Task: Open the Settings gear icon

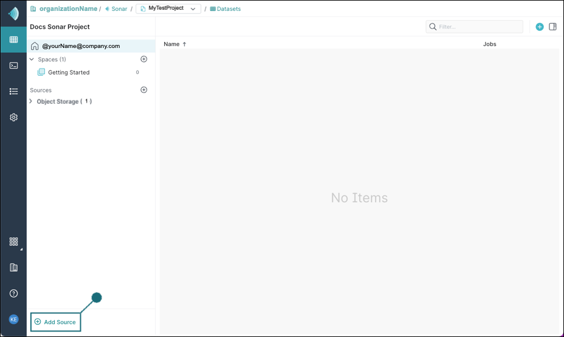Action: pos(13,118)
